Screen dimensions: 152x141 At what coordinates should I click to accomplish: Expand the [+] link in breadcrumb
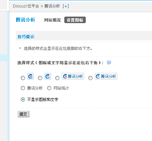click(66, 6)
